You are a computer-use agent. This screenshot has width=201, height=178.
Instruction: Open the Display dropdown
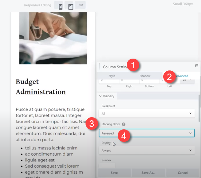pos(147,150)
